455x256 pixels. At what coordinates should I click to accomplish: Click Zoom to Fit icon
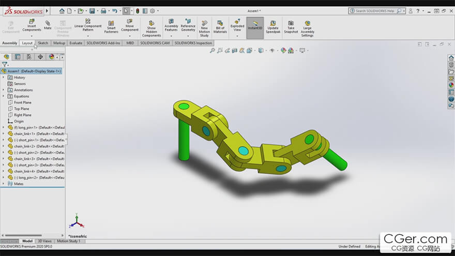click(213, 51)
